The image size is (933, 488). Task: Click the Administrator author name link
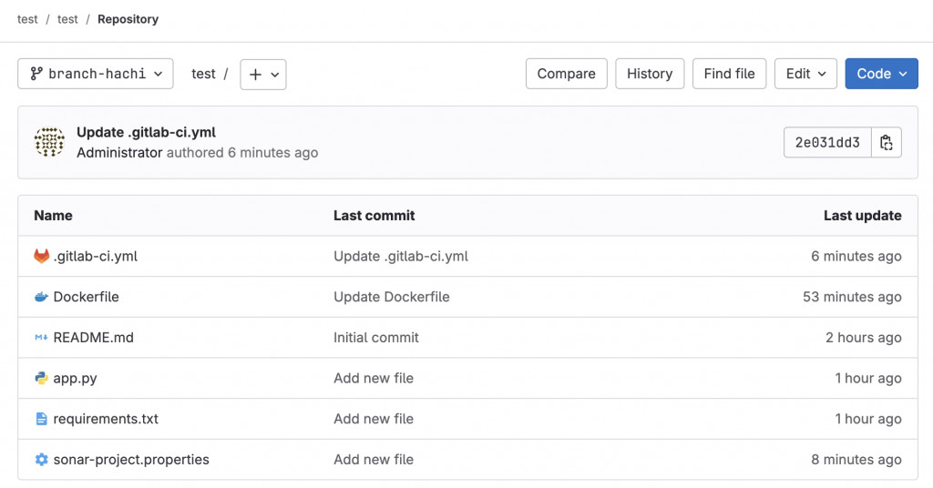coord(119,153)
